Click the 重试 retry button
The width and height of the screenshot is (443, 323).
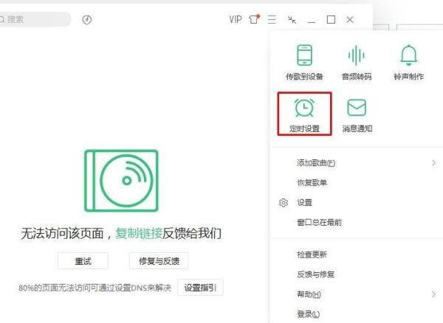pyautogui.click(x=83, y=261)
